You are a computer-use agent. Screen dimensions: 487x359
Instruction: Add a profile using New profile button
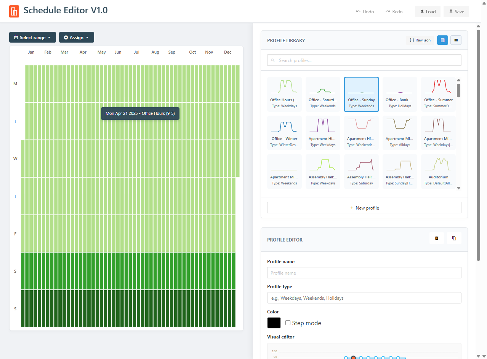pos(364,208)
